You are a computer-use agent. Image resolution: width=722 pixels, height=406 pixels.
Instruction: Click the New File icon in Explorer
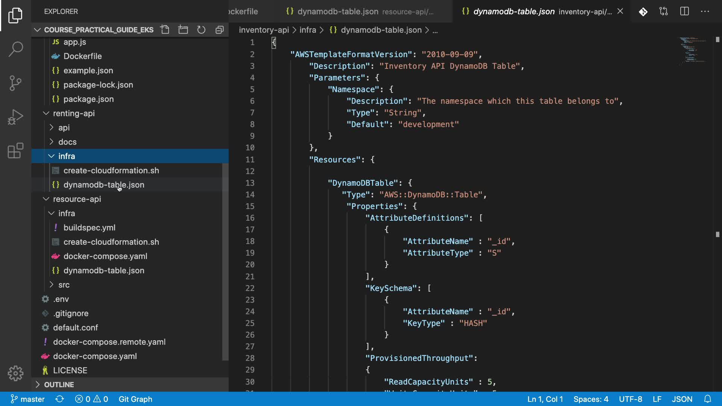[x=165, y=30]
